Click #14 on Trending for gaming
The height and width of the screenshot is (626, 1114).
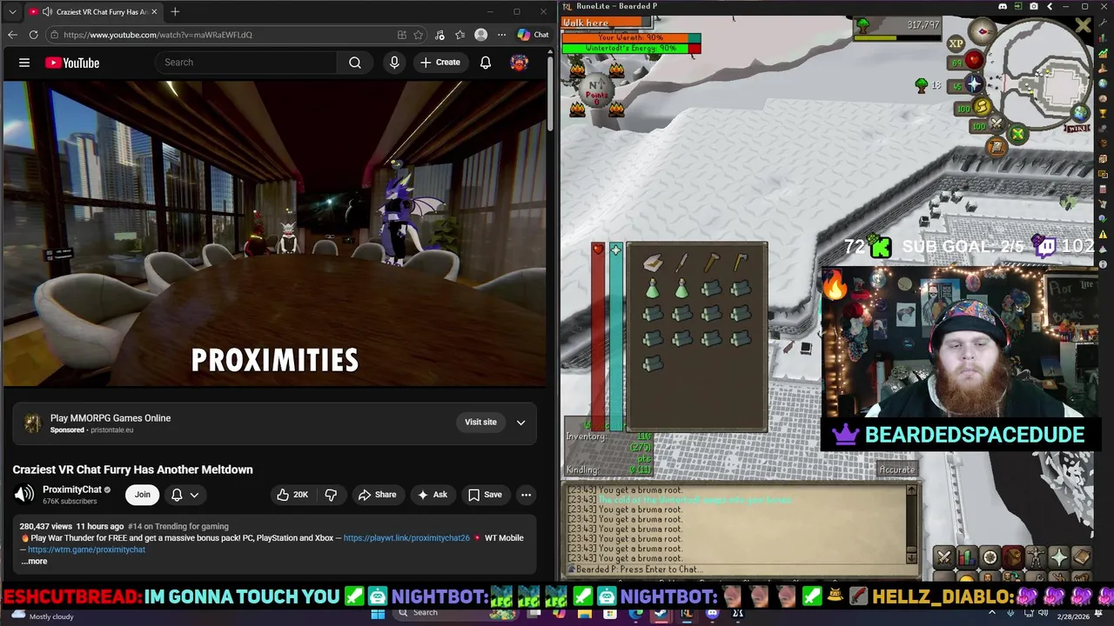pos(178,526)
